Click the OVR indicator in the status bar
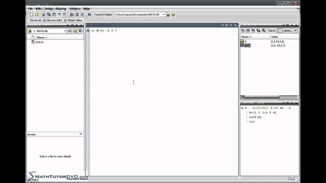The image size is (326, 183). click(x=292, y=179)
